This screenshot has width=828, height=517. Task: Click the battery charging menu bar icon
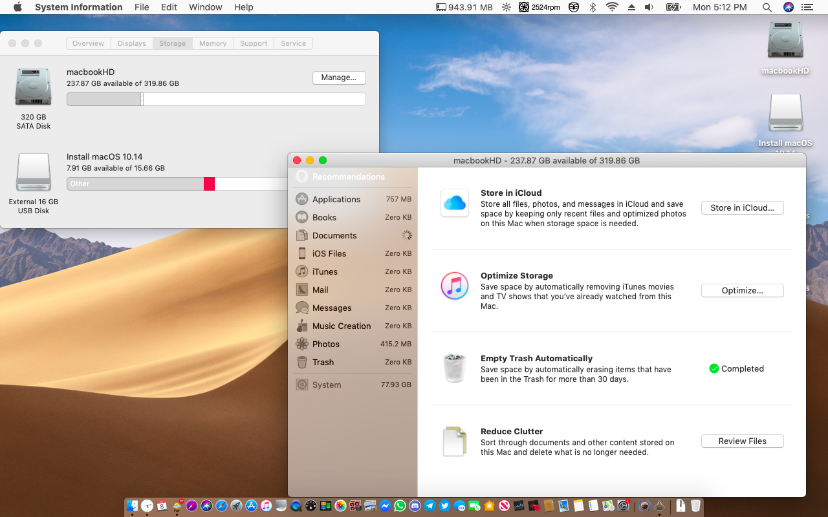pos(673,7)
